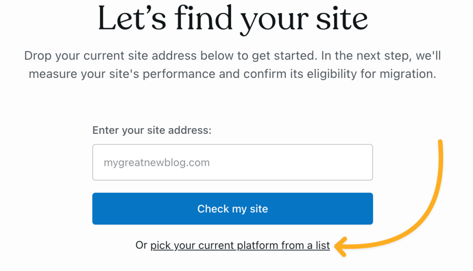This screenshot has width=473, height=271.
Task: Open the "pick your current platform" link
Action: click(240, 246)
